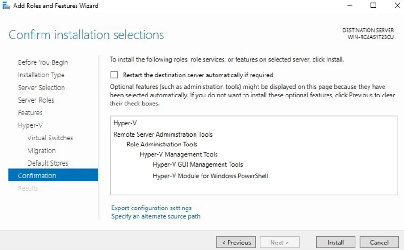This screenshot has height=250, width=404.
Task: Open the Features wizard page
Action: click(x=30, y=113)
